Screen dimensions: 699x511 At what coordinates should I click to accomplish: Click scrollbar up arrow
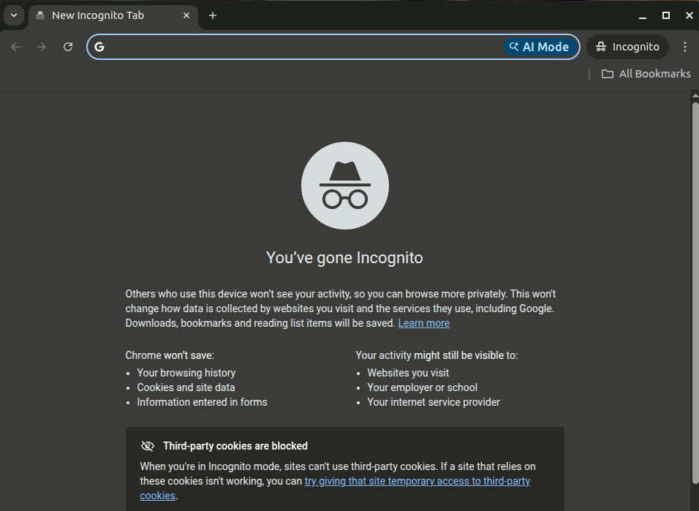(695, 95)
